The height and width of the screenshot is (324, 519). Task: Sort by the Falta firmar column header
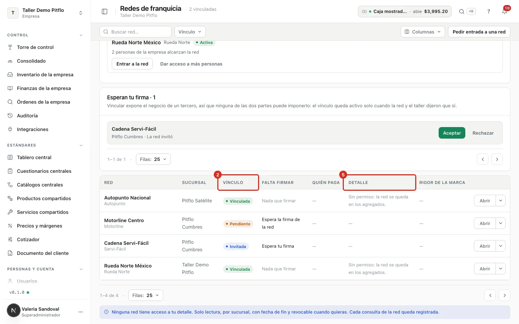click(278, 183)
